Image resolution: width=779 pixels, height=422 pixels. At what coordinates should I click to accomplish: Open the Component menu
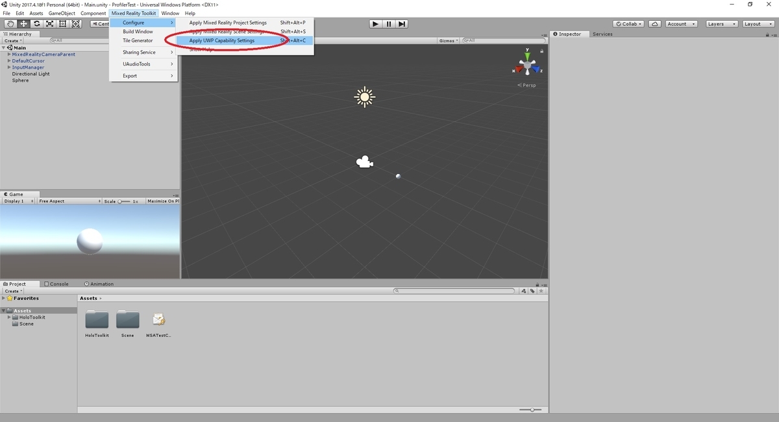[93, 13]
